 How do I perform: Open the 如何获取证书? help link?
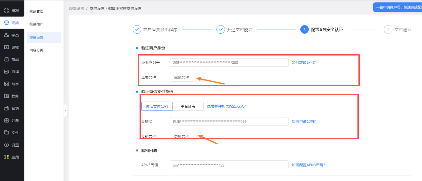tap(303, 63)
